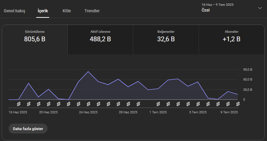Click Shorts icon at chart end, 9 Tem
The width and height of the screenshot is (267, 141).
pos(238,104)
